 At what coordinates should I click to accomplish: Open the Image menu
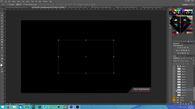click(14, 1)
